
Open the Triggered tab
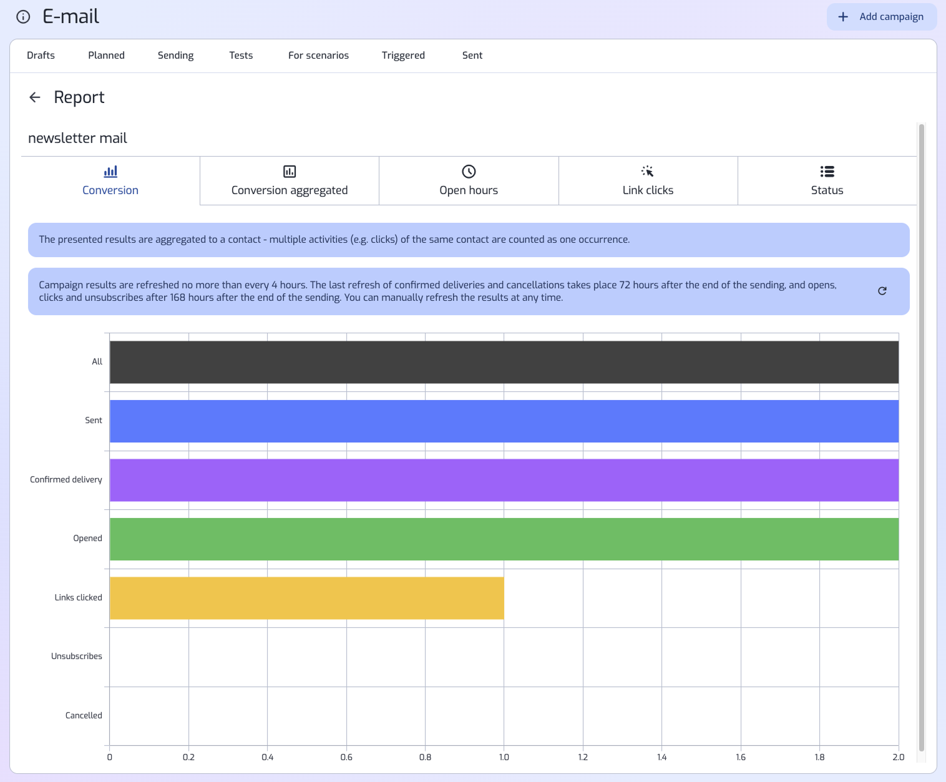(403, 56)
